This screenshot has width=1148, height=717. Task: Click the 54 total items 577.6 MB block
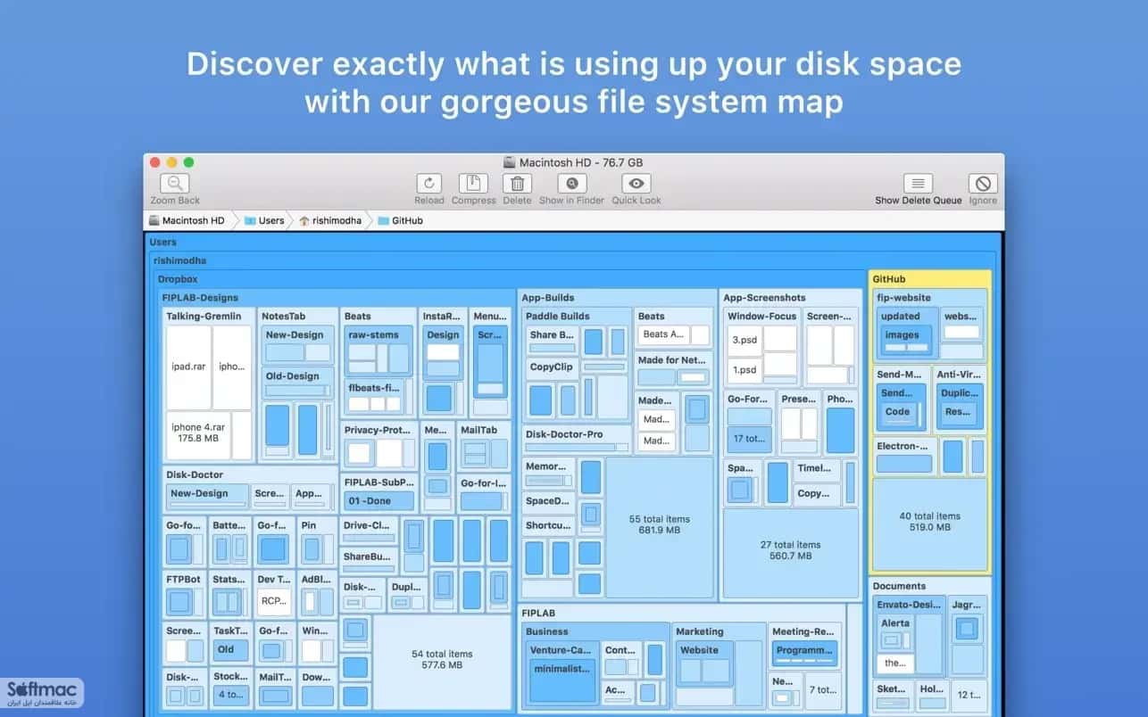pos(442,660)
